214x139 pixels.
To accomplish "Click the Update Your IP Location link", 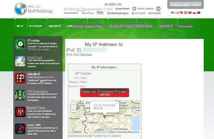I will [x=107, y=136].
